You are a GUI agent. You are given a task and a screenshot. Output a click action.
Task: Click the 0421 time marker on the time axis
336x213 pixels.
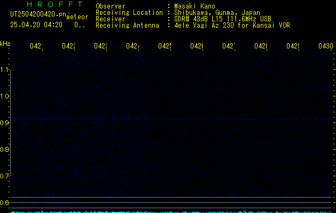36,46
